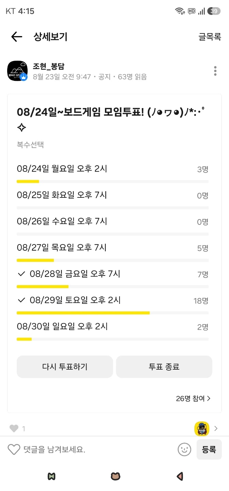This screenshot has height=491, width=229.
Task: Open the emoticon smiley picker
Action: click(184, 449)
